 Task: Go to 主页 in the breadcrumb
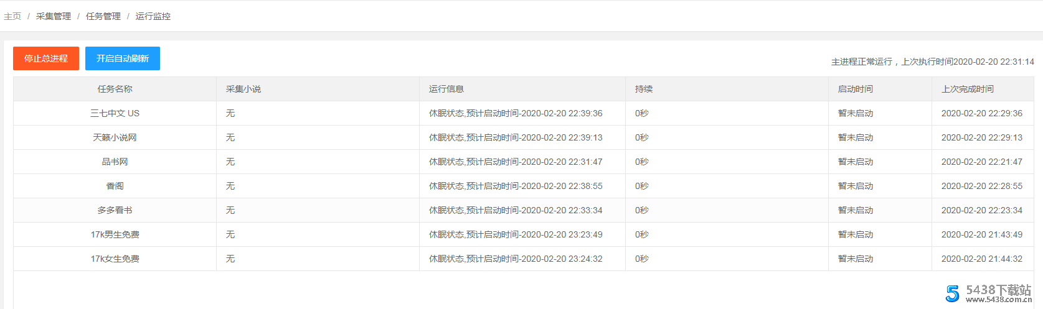[12, 16]
